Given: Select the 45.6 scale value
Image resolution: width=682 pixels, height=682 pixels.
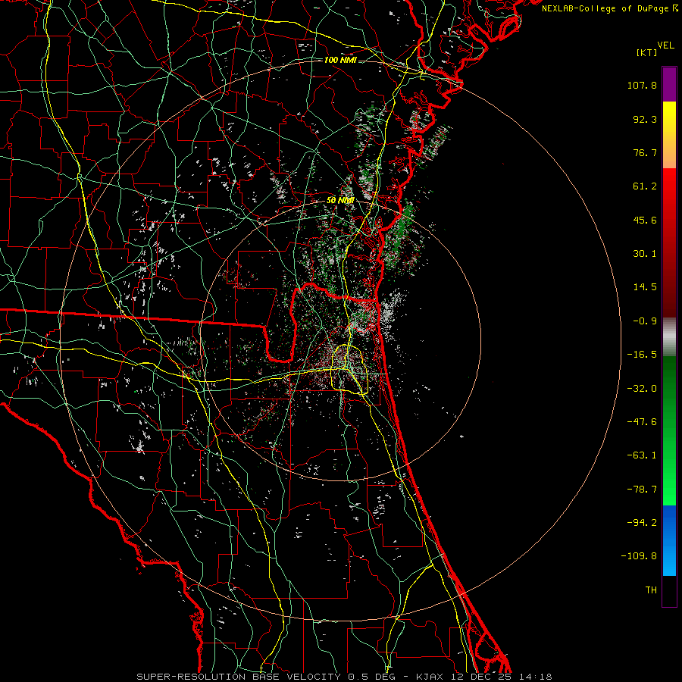Looking at the screenshot, I should point(645,220).
